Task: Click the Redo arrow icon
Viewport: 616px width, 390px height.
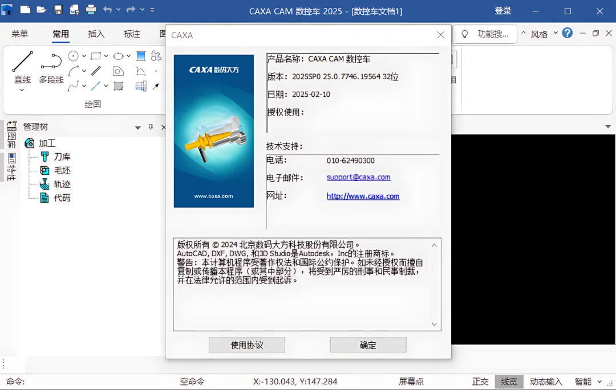Action: (x=131, y=10)
